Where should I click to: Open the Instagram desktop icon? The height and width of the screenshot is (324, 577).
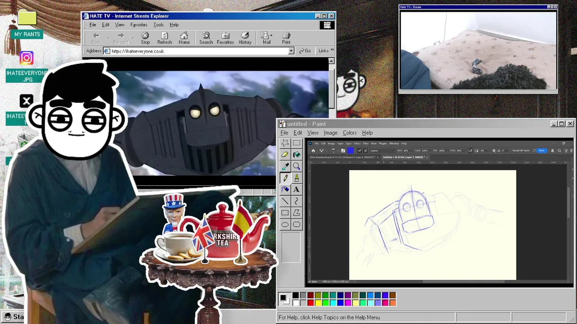(x=27, y=58)
